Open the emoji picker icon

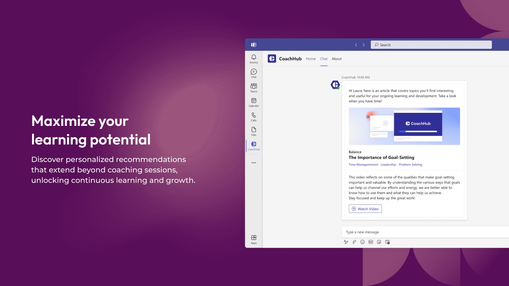tap(363, 242)
